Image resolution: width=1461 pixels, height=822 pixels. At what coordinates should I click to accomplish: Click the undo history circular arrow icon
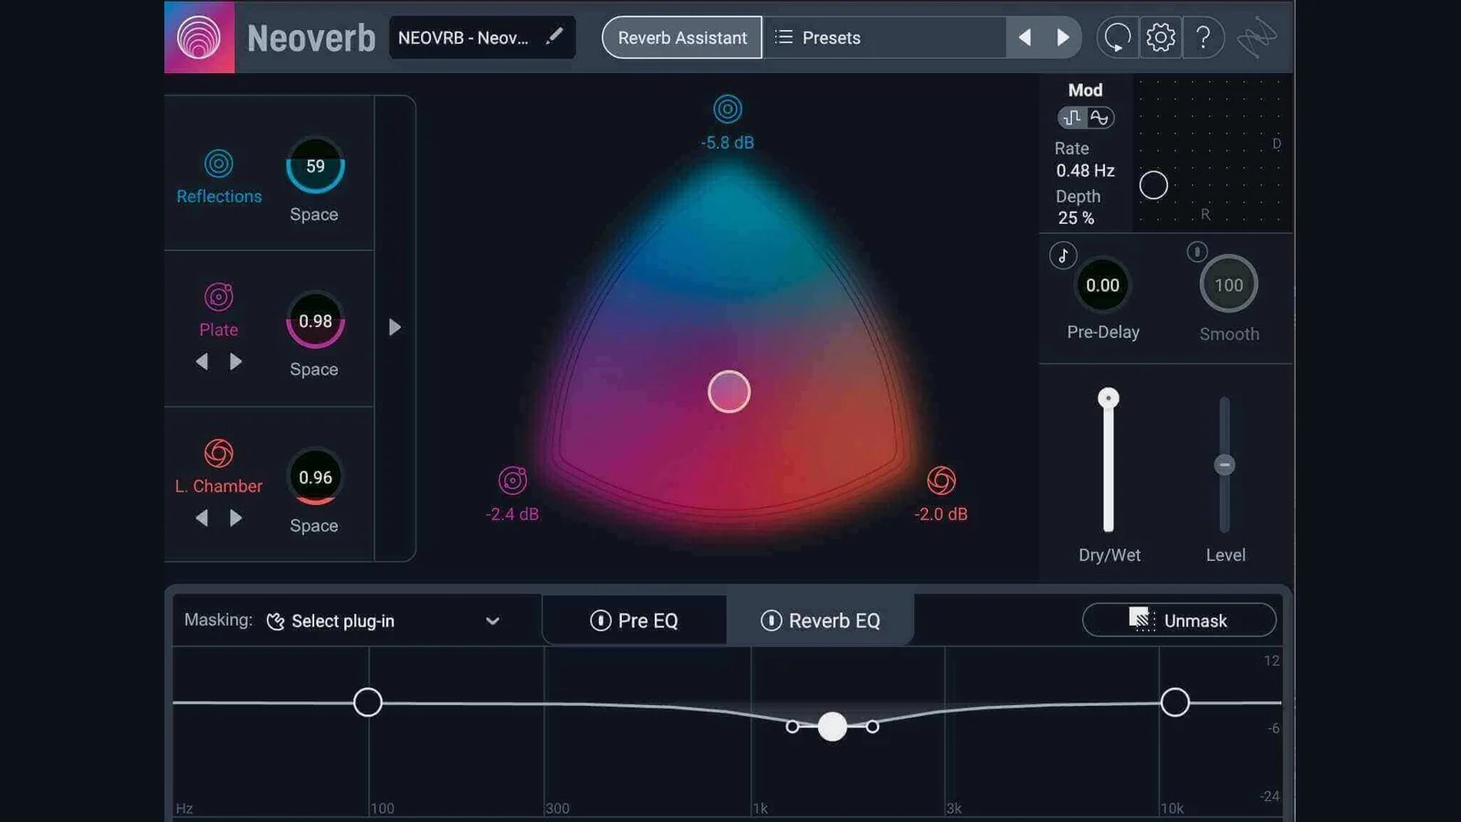coord(1118,37)
